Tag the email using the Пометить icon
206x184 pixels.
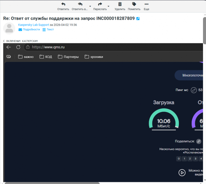pyautogui.click(x=134, y=4)
